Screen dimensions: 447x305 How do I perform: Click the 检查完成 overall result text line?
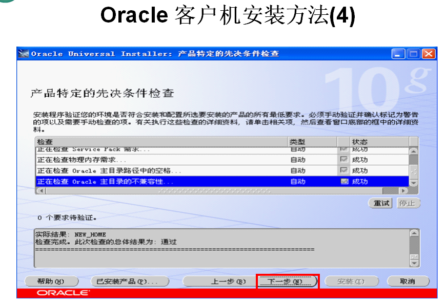tap(106, 242)
